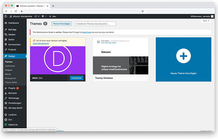Viewport: 218px width, 139px height.
Task: Click the Seiten pages icon
Action: click(6, 40)
